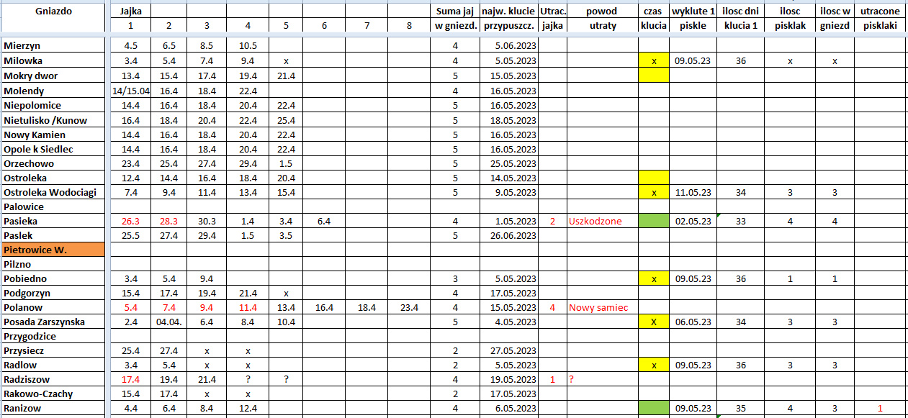This screenshot has width=908, height=418.
Task: Select the red 4 lost eggs in Polanow row
Action: click(x=552, y=307)
